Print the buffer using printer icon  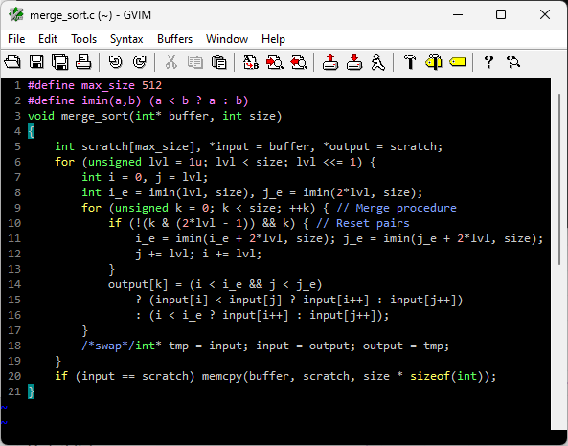[x=83, y=61]
